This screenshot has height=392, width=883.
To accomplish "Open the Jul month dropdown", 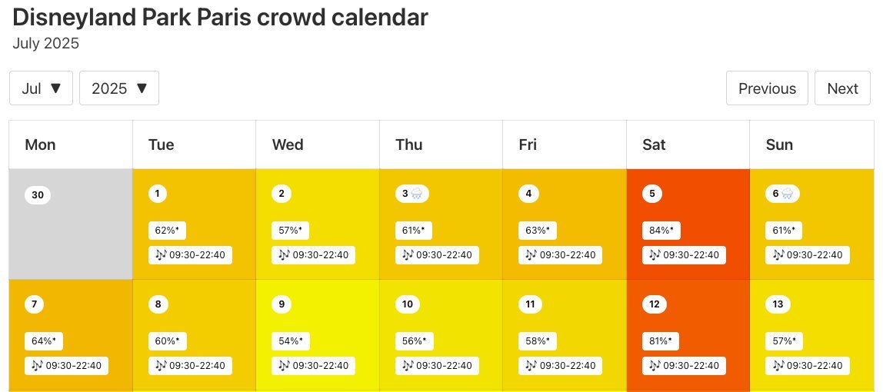I will click(41, 88).
